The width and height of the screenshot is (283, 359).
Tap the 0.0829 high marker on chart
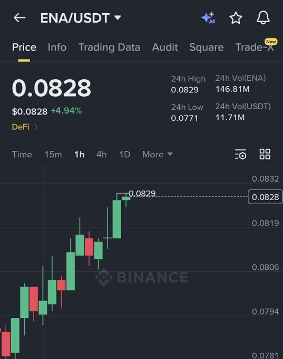142,194
